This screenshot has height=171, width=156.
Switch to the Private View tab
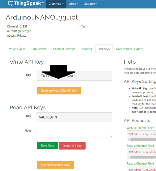[x=17, y=49]
